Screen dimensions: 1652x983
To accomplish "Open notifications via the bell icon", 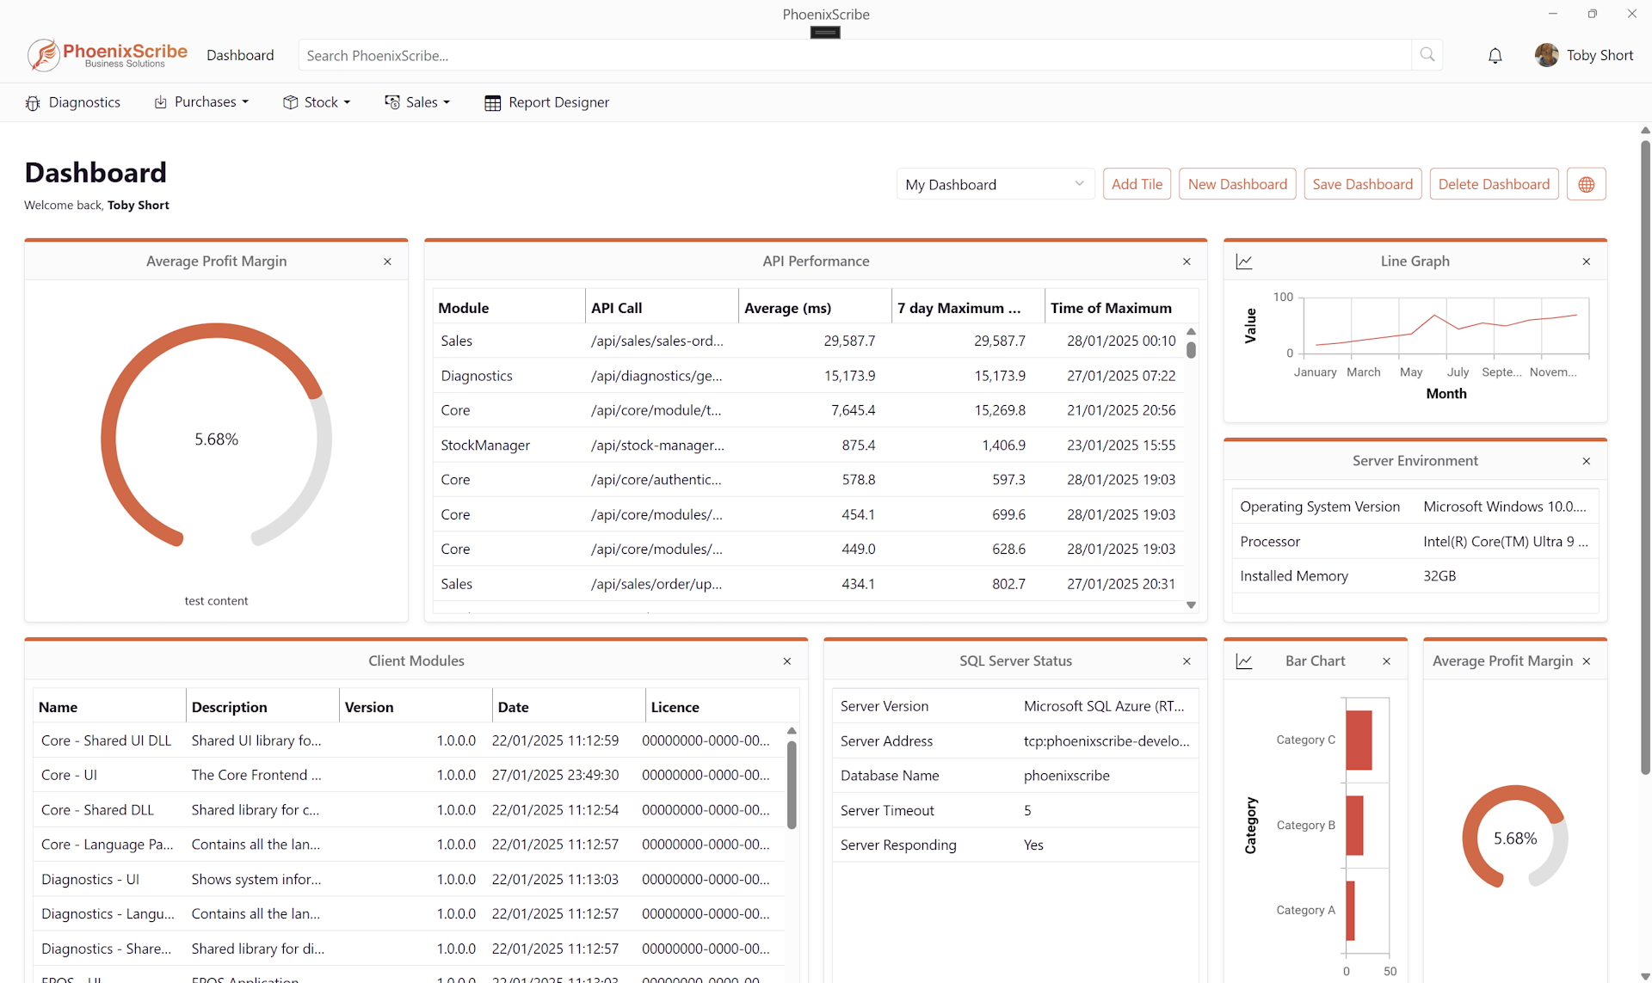I will 1495,55.
